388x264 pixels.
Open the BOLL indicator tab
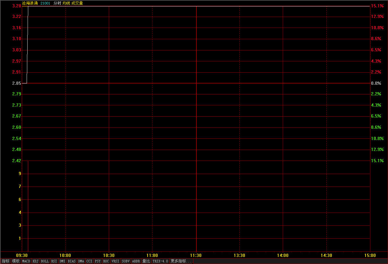pyautogui.click(x=45, y=261)
